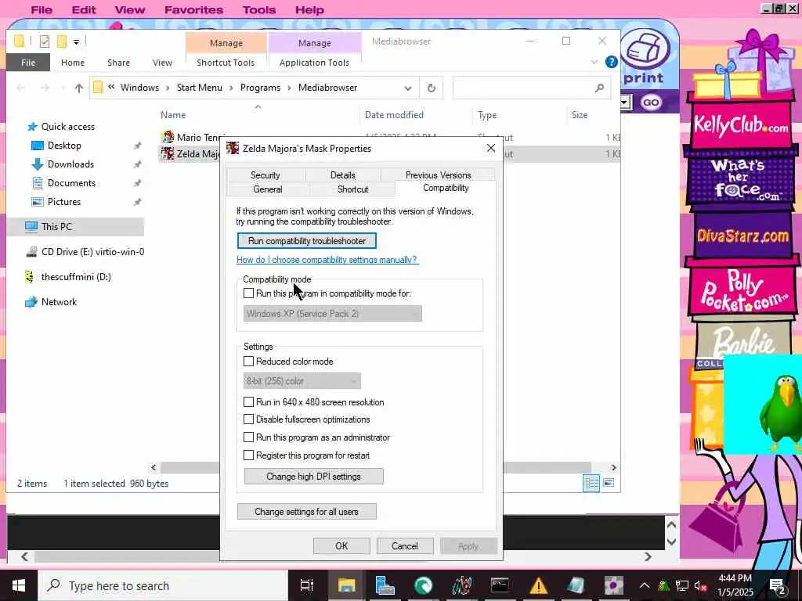The width and height of the screenshot is (802, 601).
Task: Open the yellow warning triangle taskbar app
Action: 538,585
